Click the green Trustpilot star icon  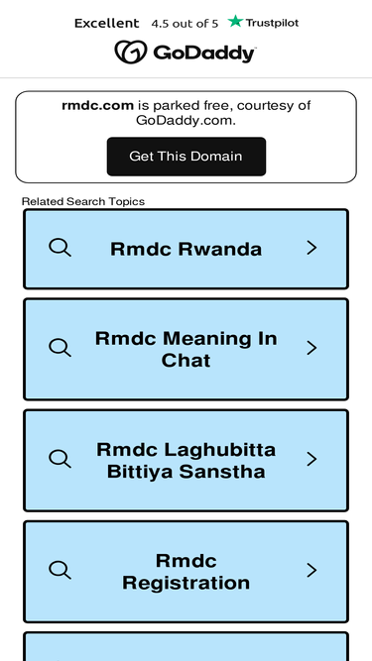235,21
